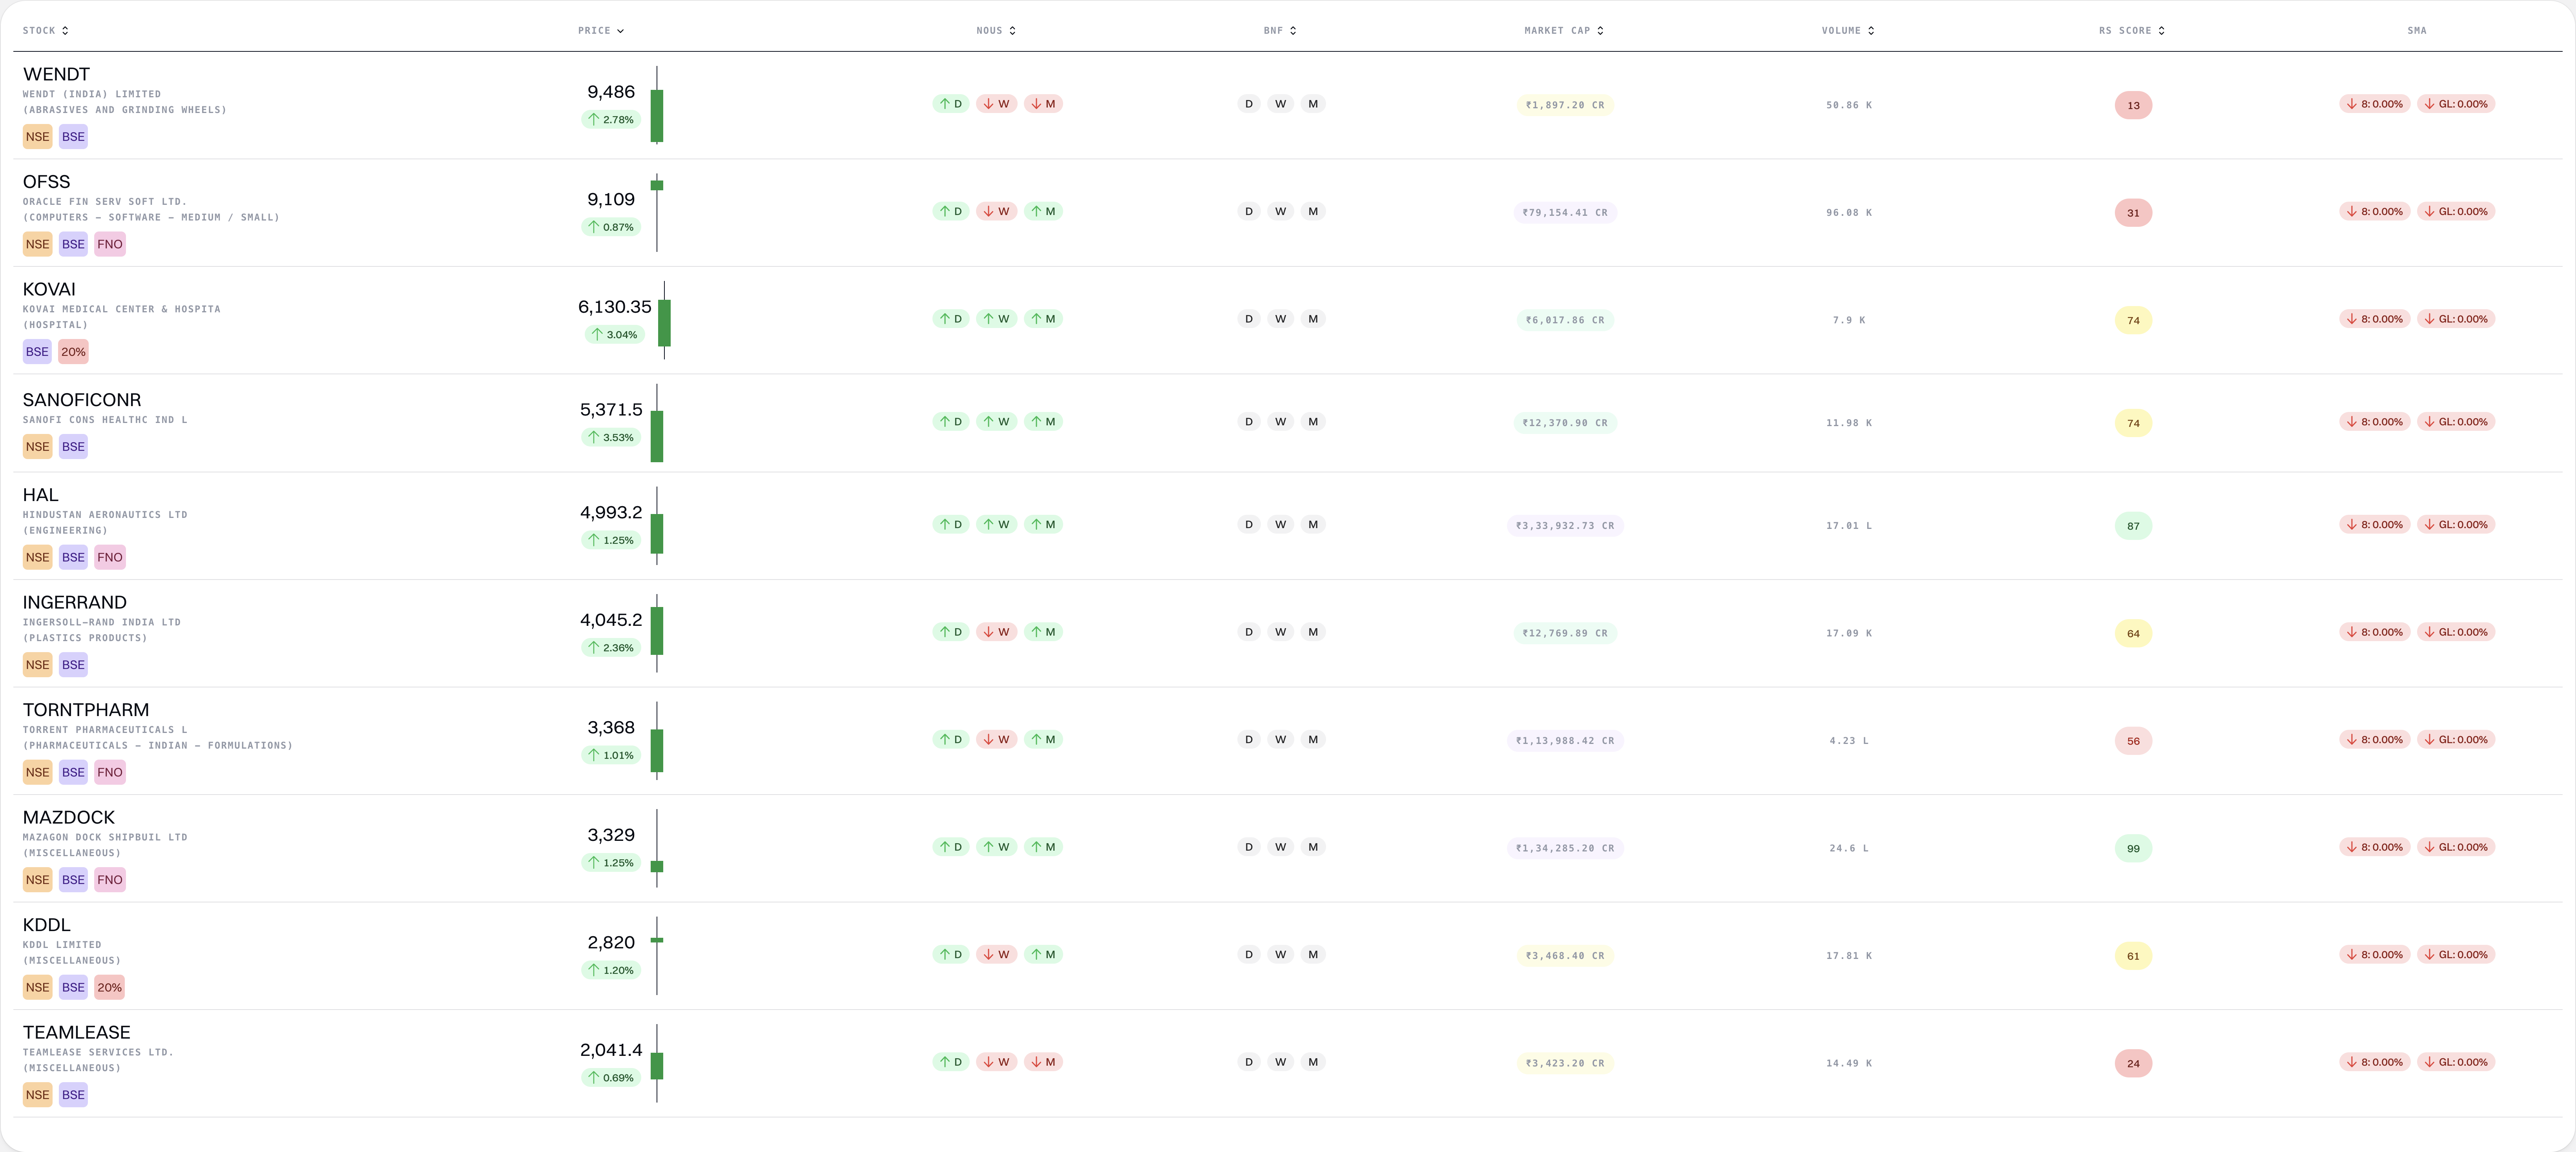
Task: Click TEAMLEASE BNF M pill
Action: pyautogui.click(x=1313, y=1062)
